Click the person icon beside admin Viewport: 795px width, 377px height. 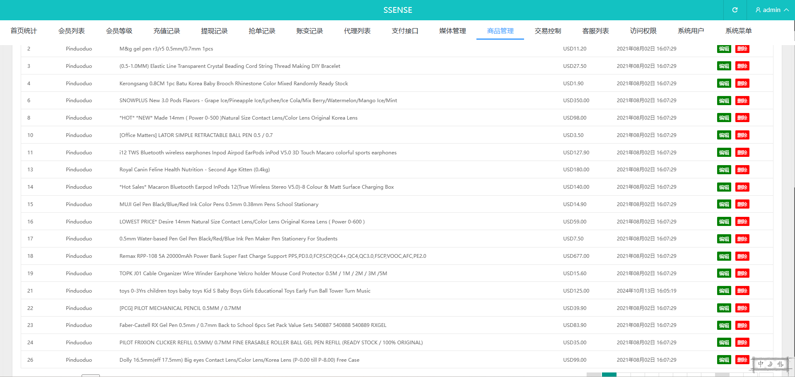point(758,10)
